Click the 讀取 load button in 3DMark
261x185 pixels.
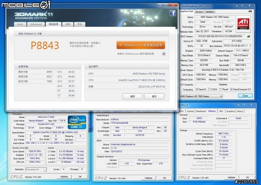click(x=133, y=96)
